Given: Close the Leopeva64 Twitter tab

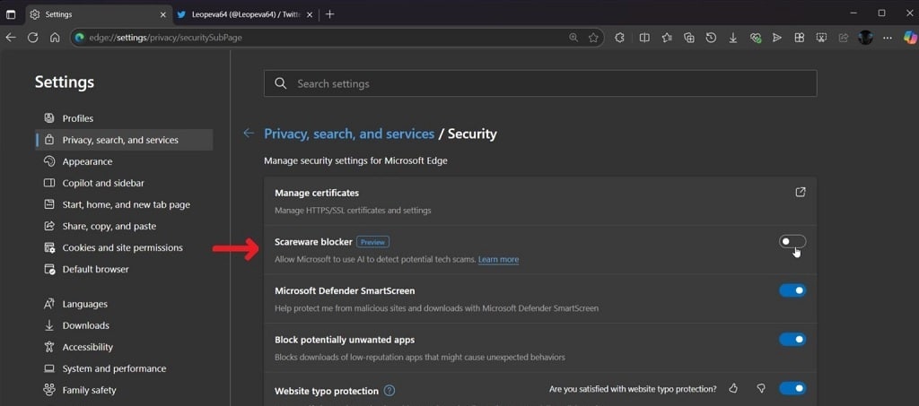Looking at the screenshot, I should click(310, 14).
